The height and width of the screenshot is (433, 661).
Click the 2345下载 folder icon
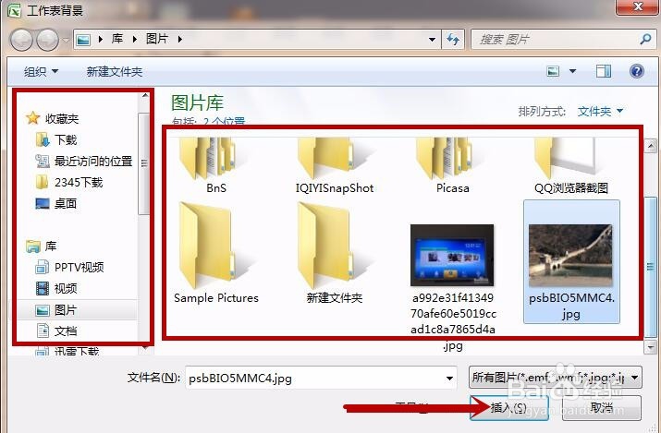point(43,182)
